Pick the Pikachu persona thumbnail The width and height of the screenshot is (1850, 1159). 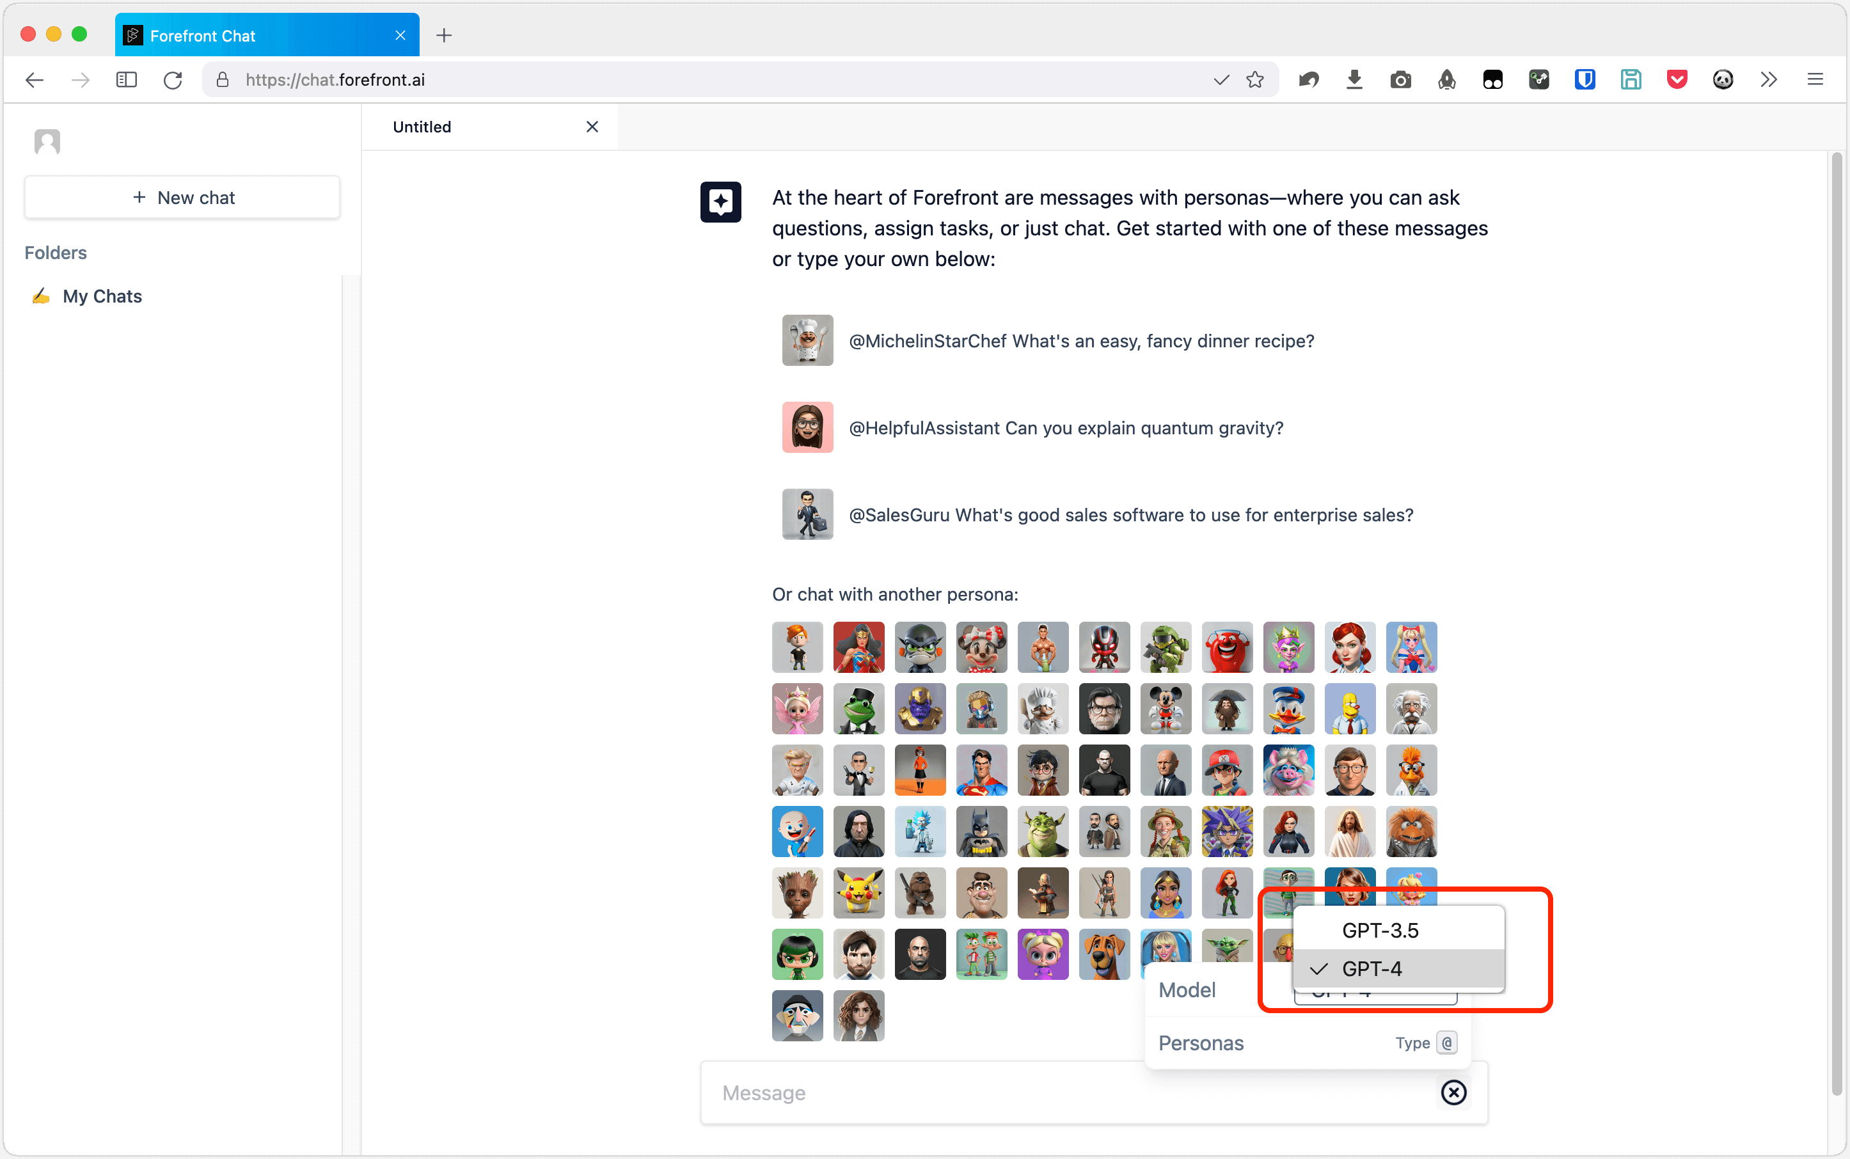click(858, 893)
